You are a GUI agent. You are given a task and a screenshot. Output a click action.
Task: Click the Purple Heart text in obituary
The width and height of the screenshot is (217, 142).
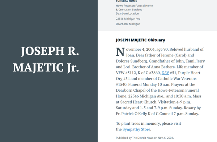point(189,73)
